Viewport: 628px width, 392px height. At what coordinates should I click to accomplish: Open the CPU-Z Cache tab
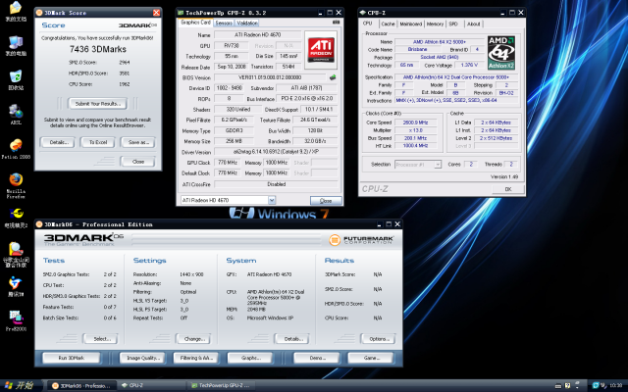tap(389, 24)
